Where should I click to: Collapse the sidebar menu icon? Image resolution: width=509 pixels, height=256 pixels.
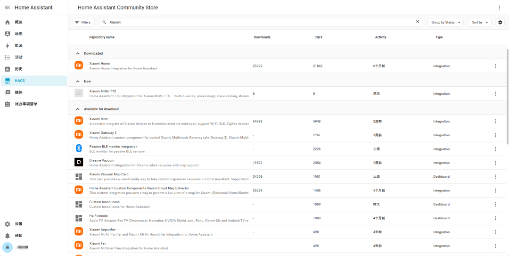8,8
